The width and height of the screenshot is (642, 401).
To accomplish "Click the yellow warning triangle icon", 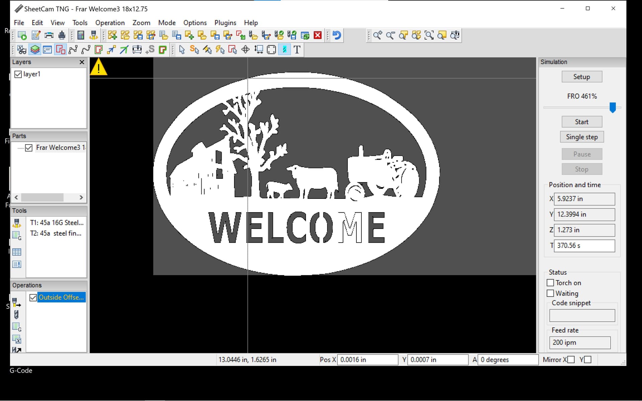I will pos(99,67).
